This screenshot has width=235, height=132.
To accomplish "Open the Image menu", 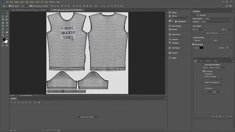I will click(16, 2).
